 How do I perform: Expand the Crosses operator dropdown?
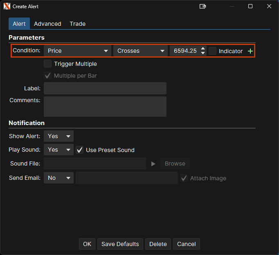point(140,51)
